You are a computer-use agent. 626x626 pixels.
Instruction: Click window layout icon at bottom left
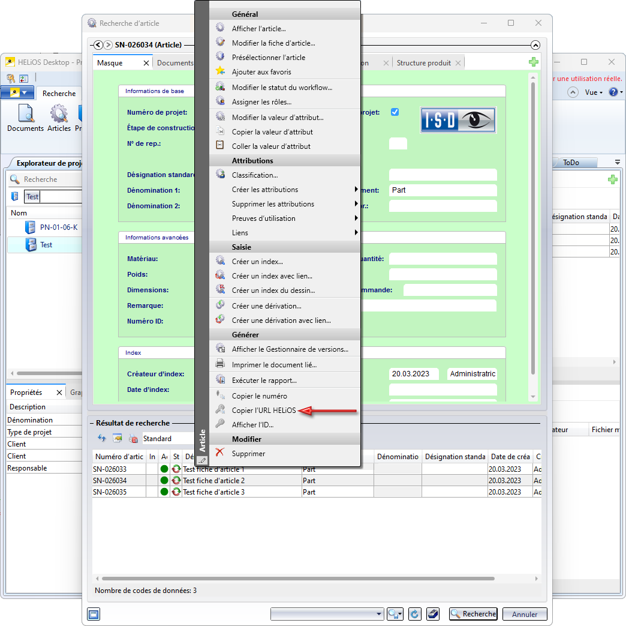coord(94,614)
